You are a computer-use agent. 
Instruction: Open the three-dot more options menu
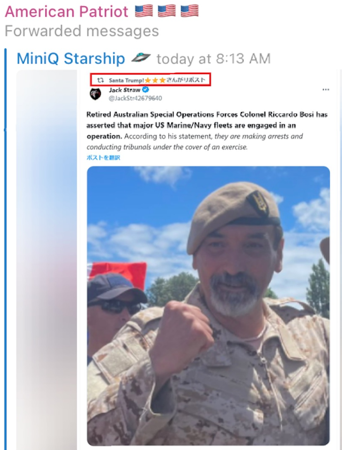(326, 90)
